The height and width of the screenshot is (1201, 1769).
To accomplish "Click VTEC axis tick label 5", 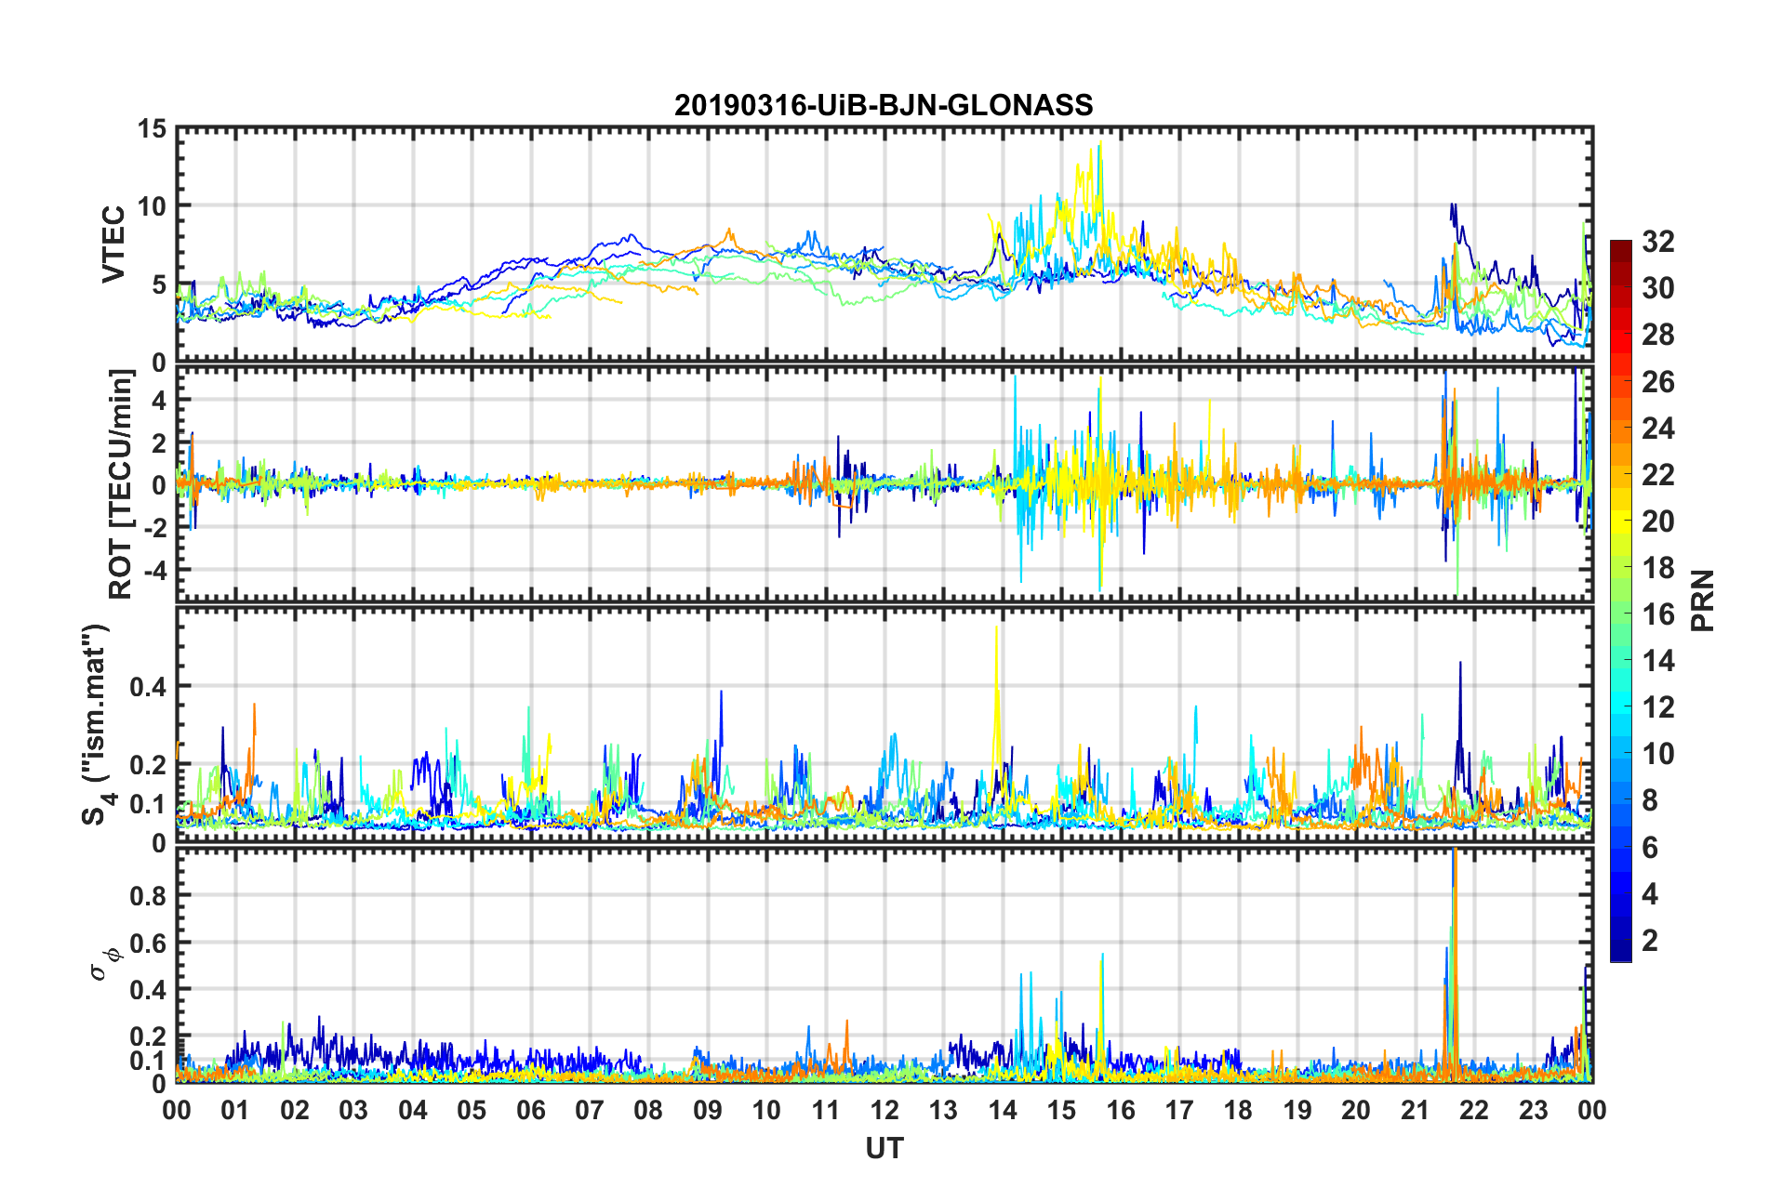I will [x=159, y=284].
